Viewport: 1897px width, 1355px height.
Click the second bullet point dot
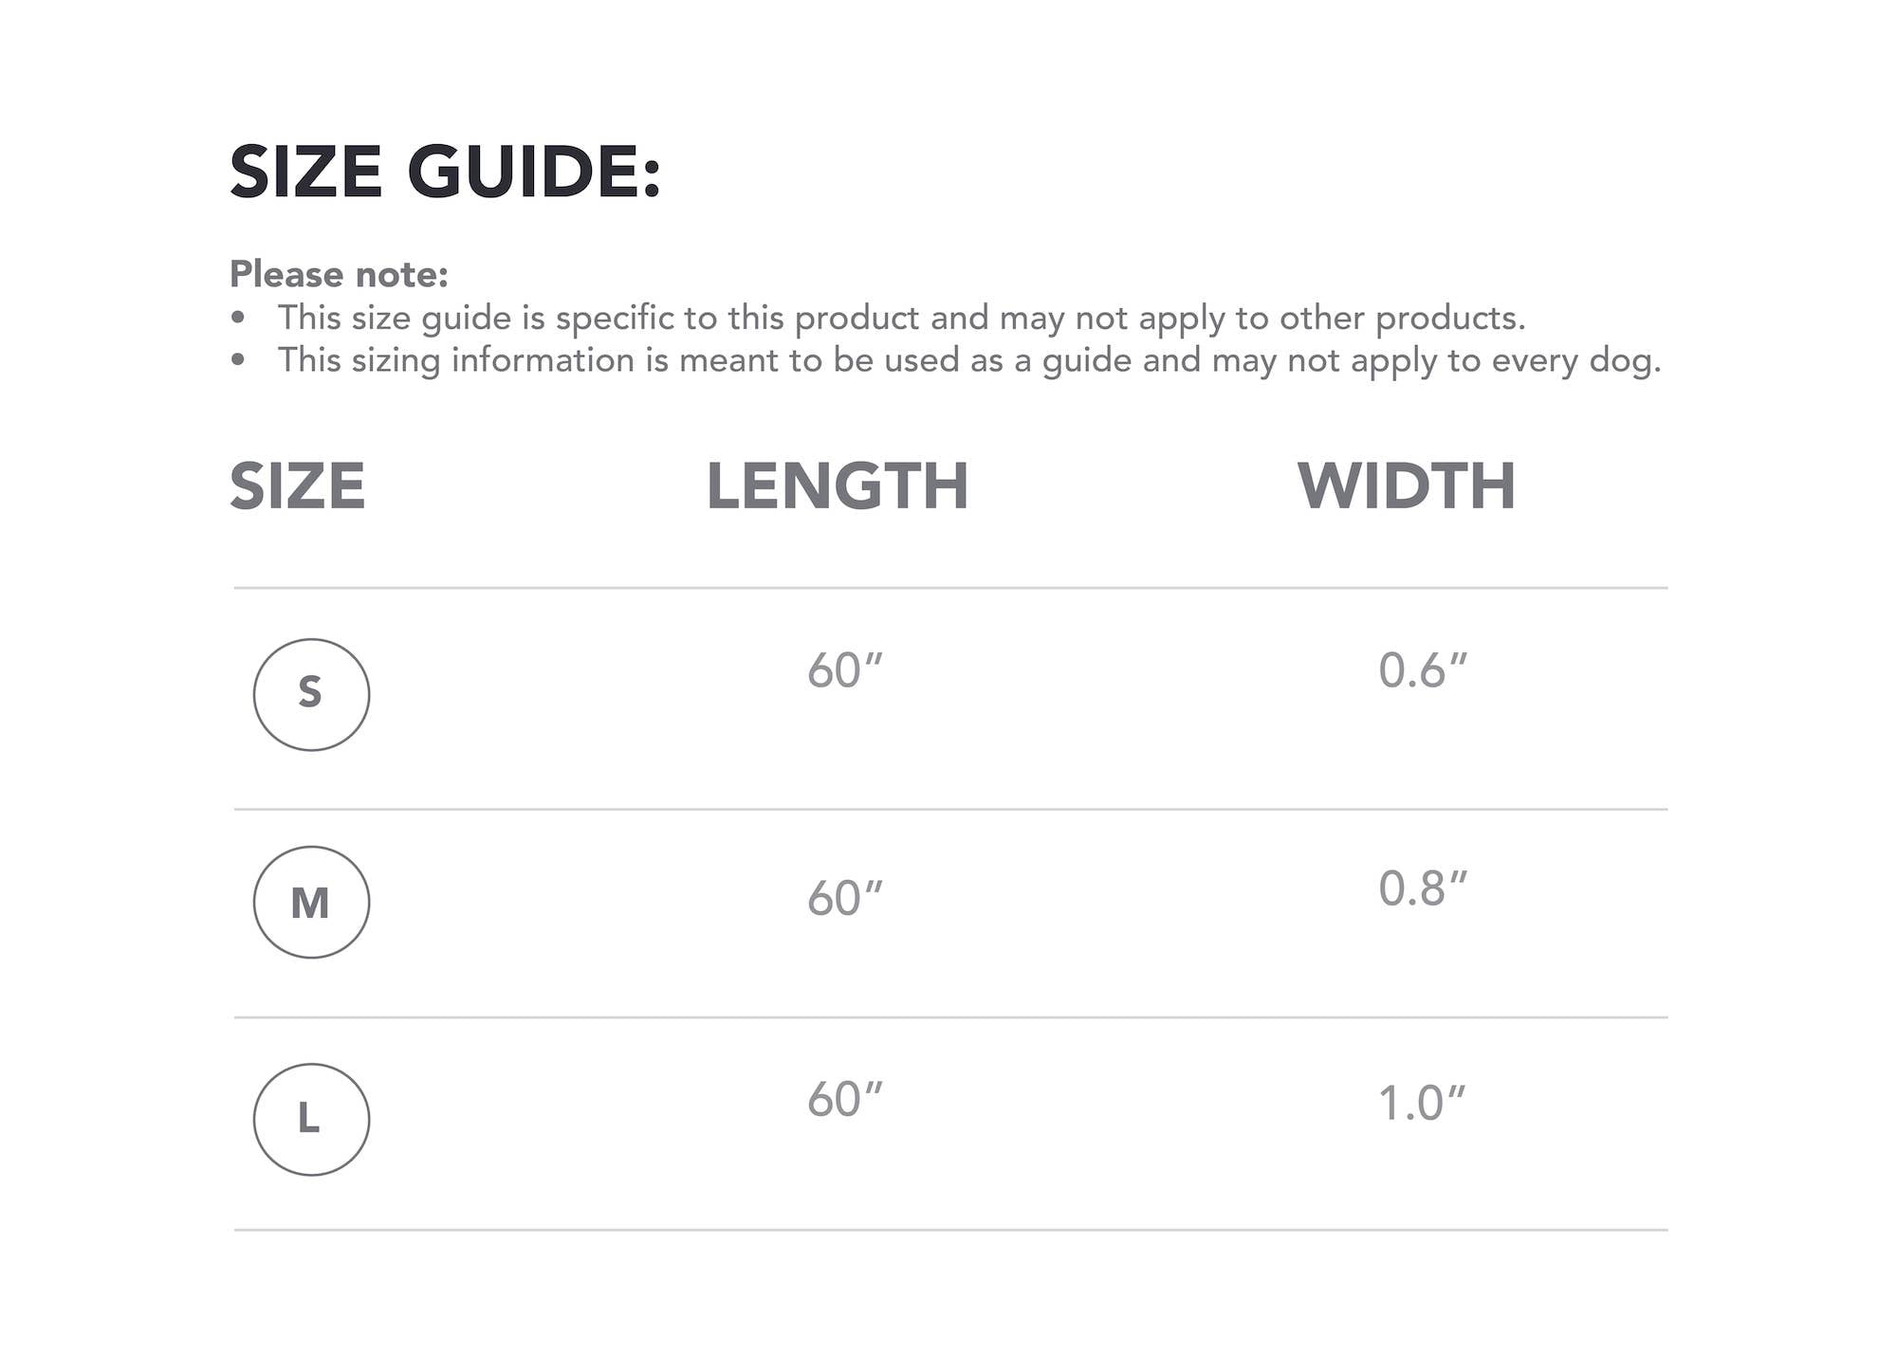238,360
